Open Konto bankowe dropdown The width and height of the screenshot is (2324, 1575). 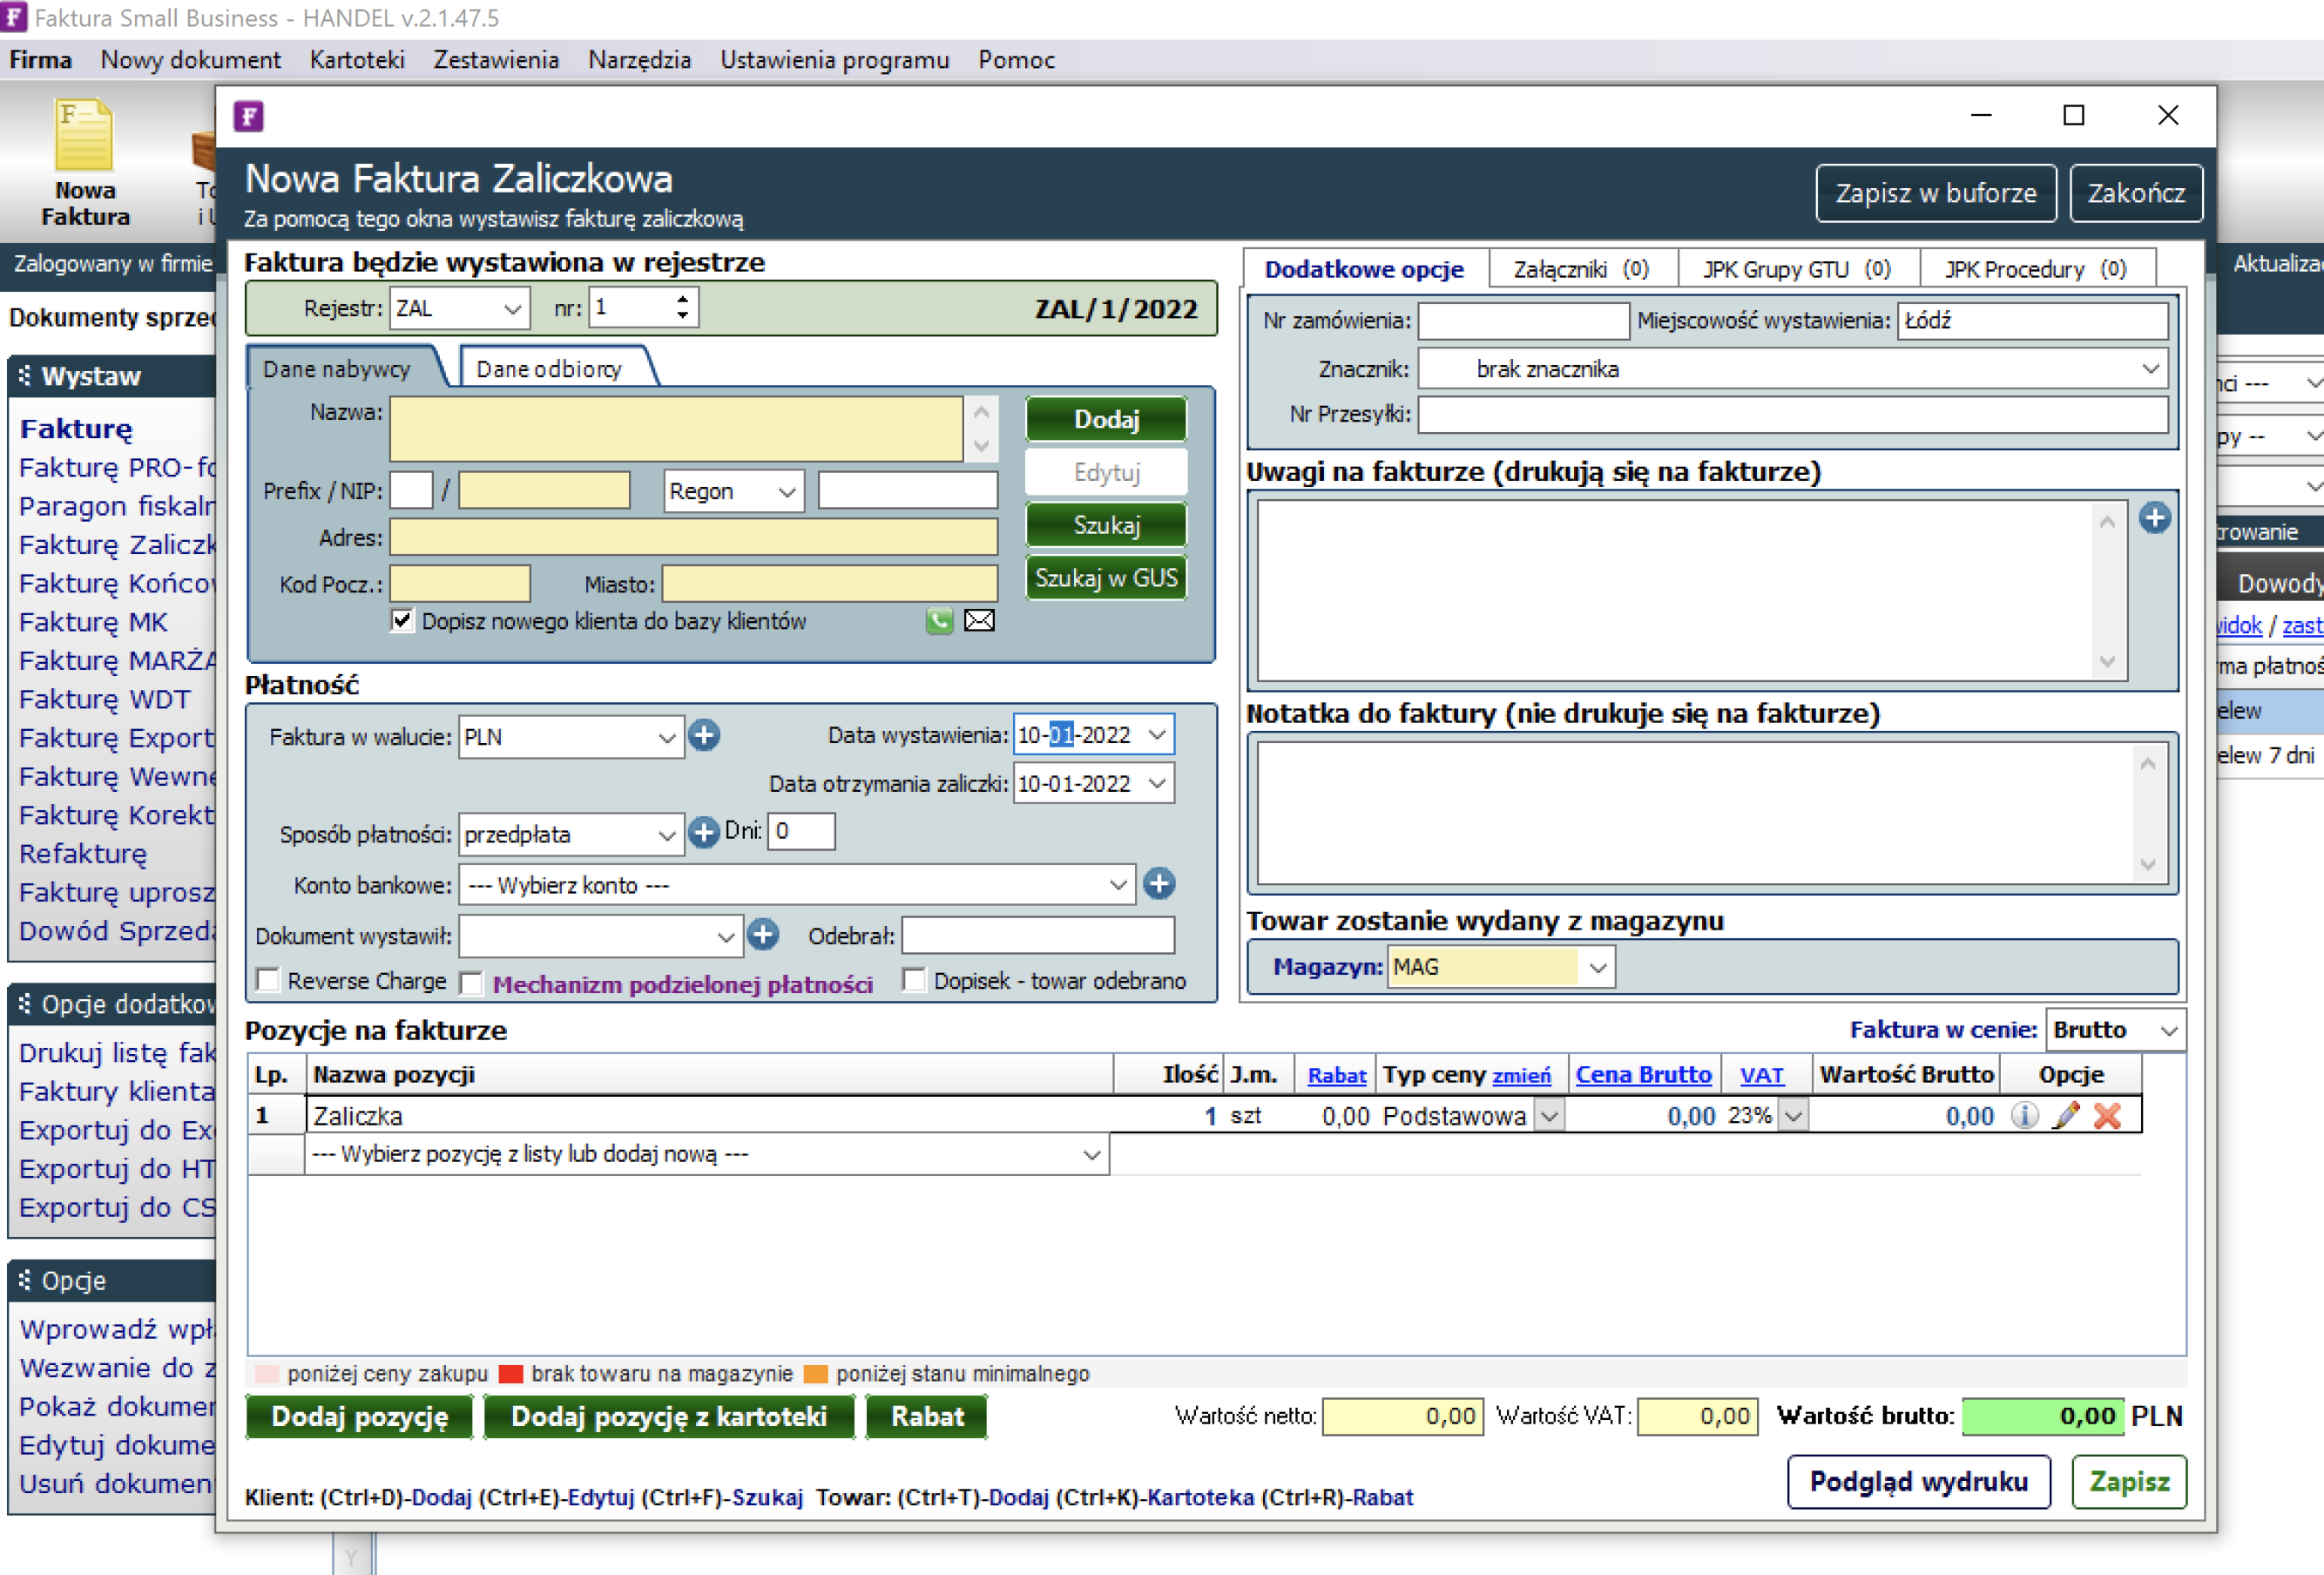tap(1118, 885)
